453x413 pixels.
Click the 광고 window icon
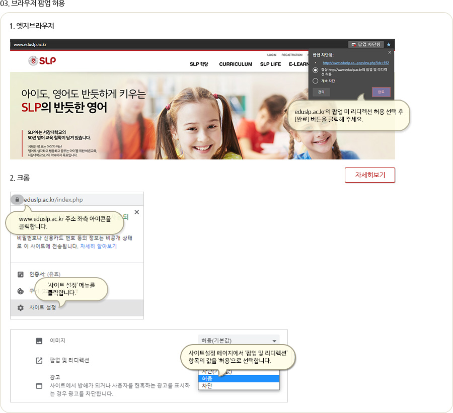[x=39, y=386]
